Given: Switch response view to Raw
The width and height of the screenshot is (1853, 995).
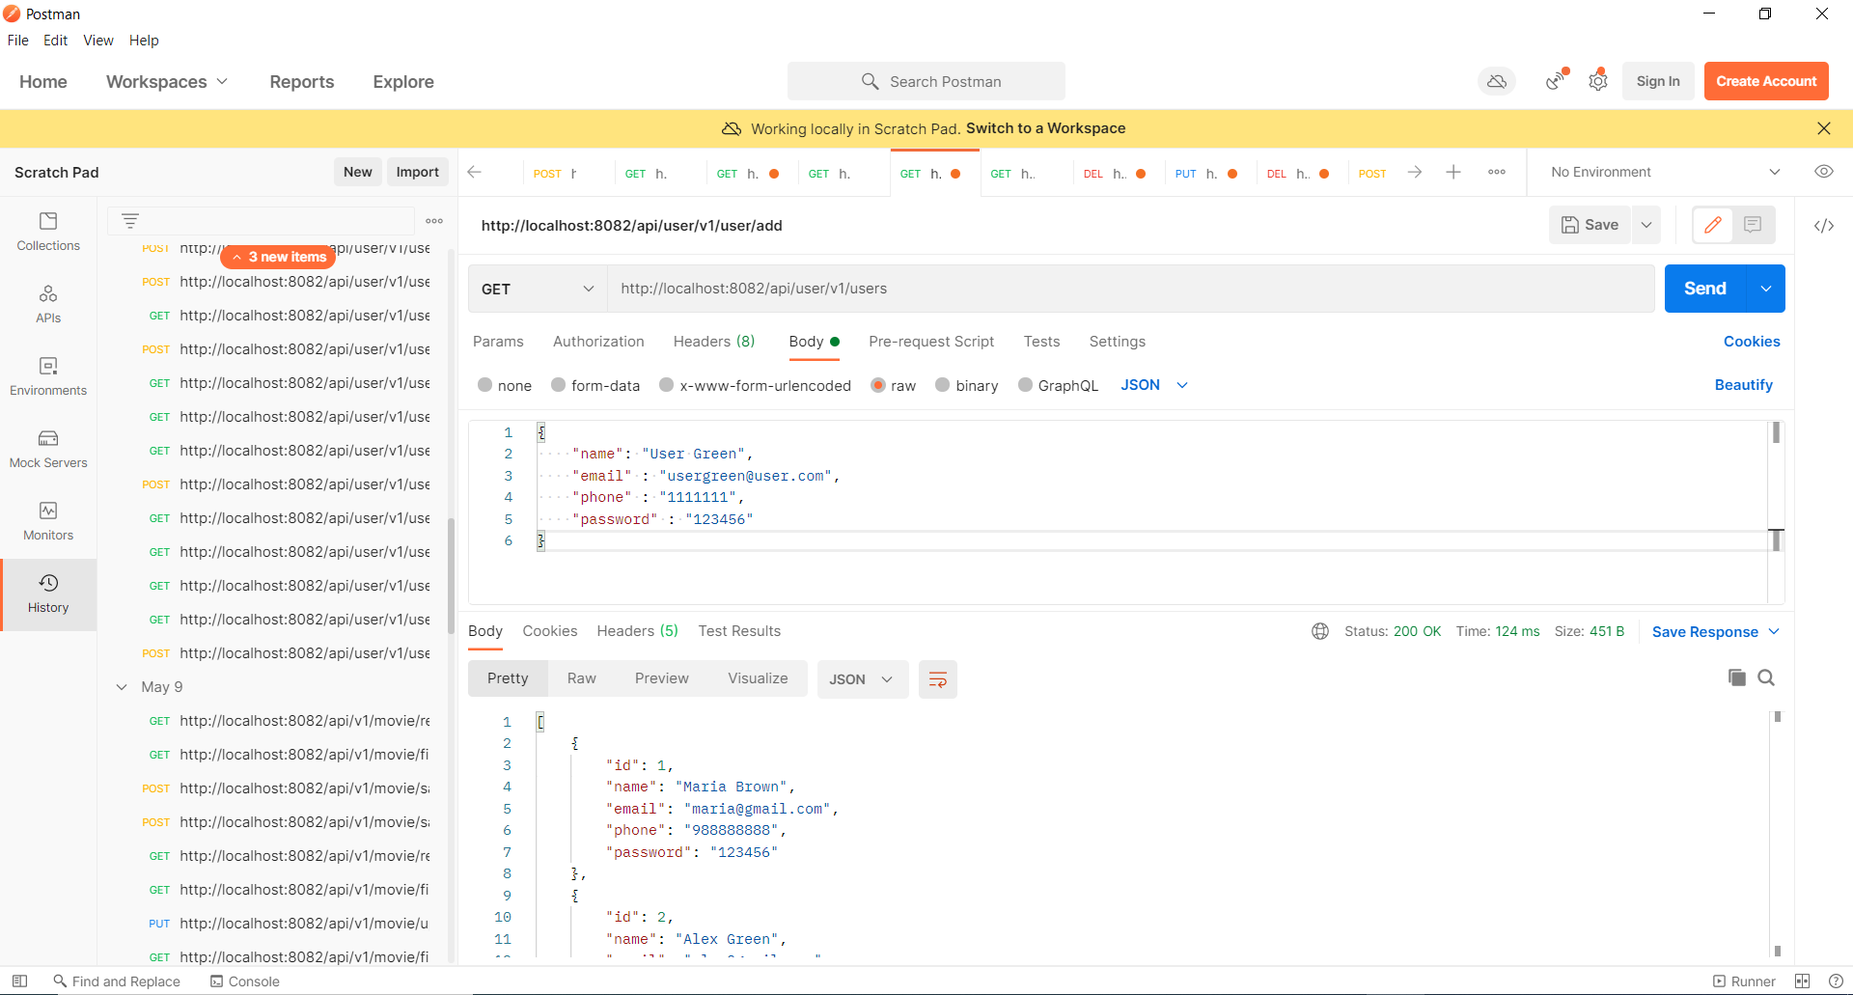Looking at the screenshot, I should [x=581, y=678].
